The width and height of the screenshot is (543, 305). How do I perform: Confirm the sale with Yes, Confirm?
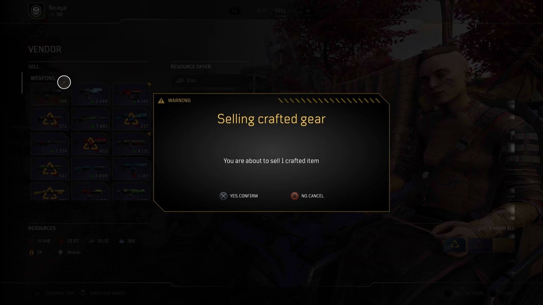click(x=238, y=196)
